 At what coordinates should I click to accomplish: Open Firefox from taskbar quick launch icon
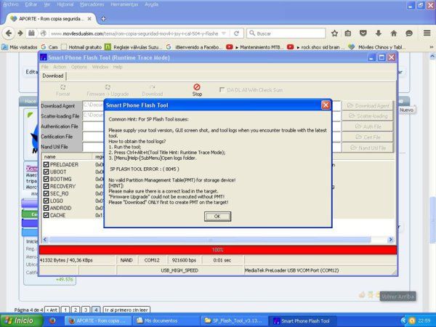point(52,320)
